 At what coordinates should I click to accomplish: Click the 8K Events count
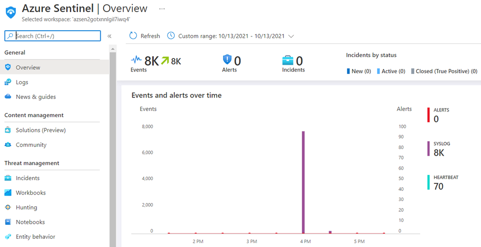[152, 61]
